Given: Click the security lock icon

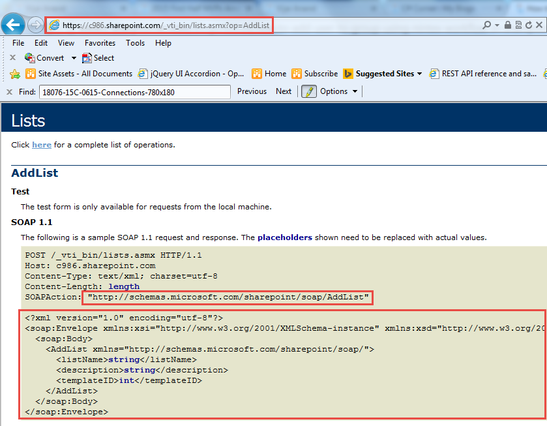Looking at the screenshot, I should click(x=508, y=25).
